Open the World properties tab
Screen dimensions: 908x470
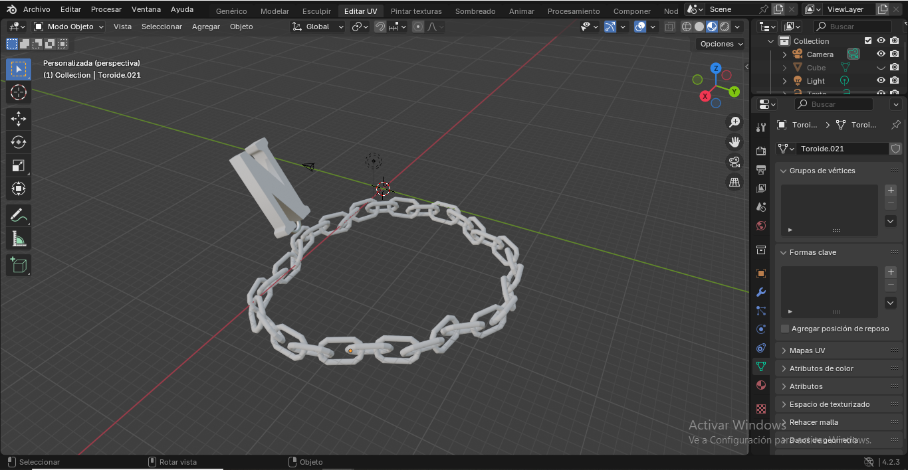pyautogui.click(x=761, y=226)
